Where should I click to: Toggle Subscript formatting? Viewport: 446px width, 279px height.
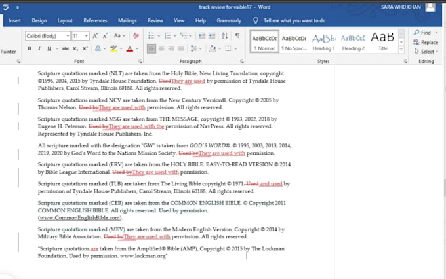[x=75, y=48]
